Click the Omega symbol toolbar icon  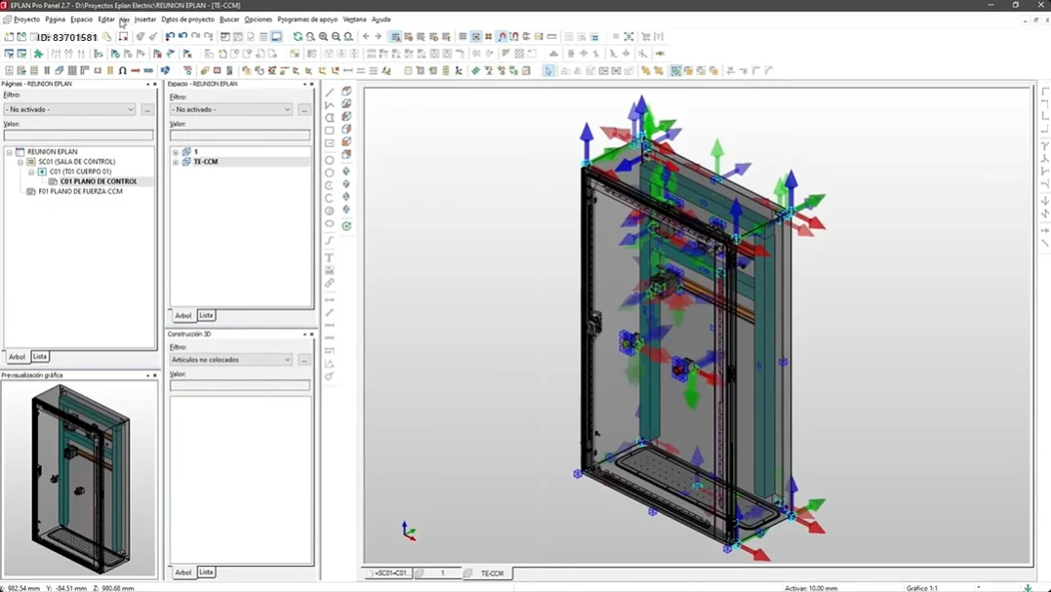pyautogui.click(x=123, y=70)
